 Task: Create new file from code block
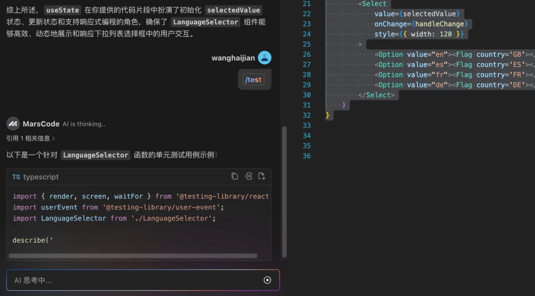pyautogui.click(x=262, y=176)
